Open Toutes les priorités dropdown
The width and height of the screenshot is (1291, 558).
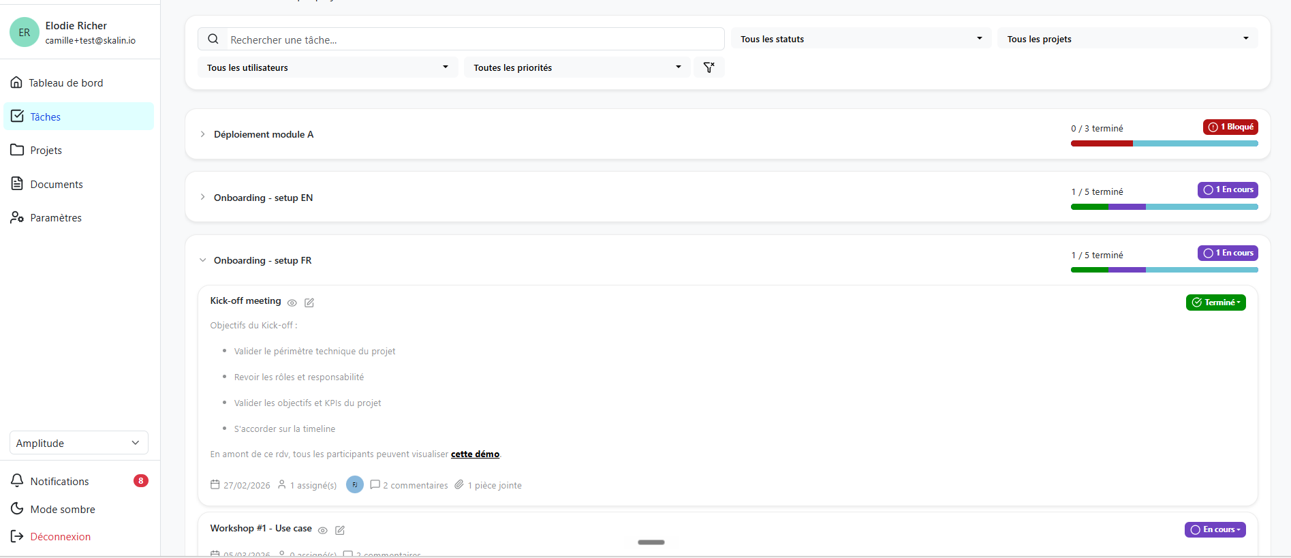coord(577,67)
